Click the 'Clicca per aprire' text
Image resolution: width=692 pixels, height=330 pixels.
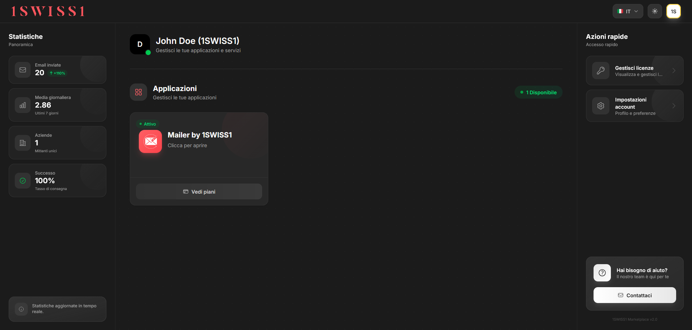click(x=187, y=145)
